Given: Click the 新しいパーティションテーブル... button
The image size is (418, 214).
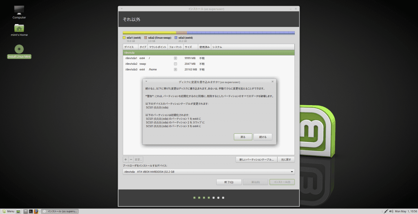Looking at the screenshot, I should (x=256, y=159).
